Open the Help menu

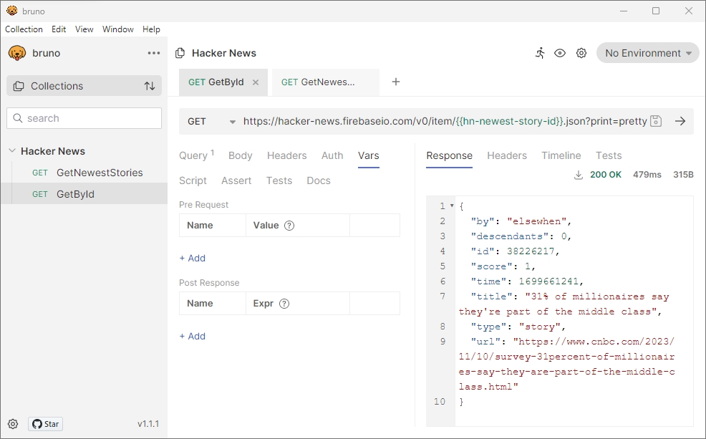click(x=151, y=29)
